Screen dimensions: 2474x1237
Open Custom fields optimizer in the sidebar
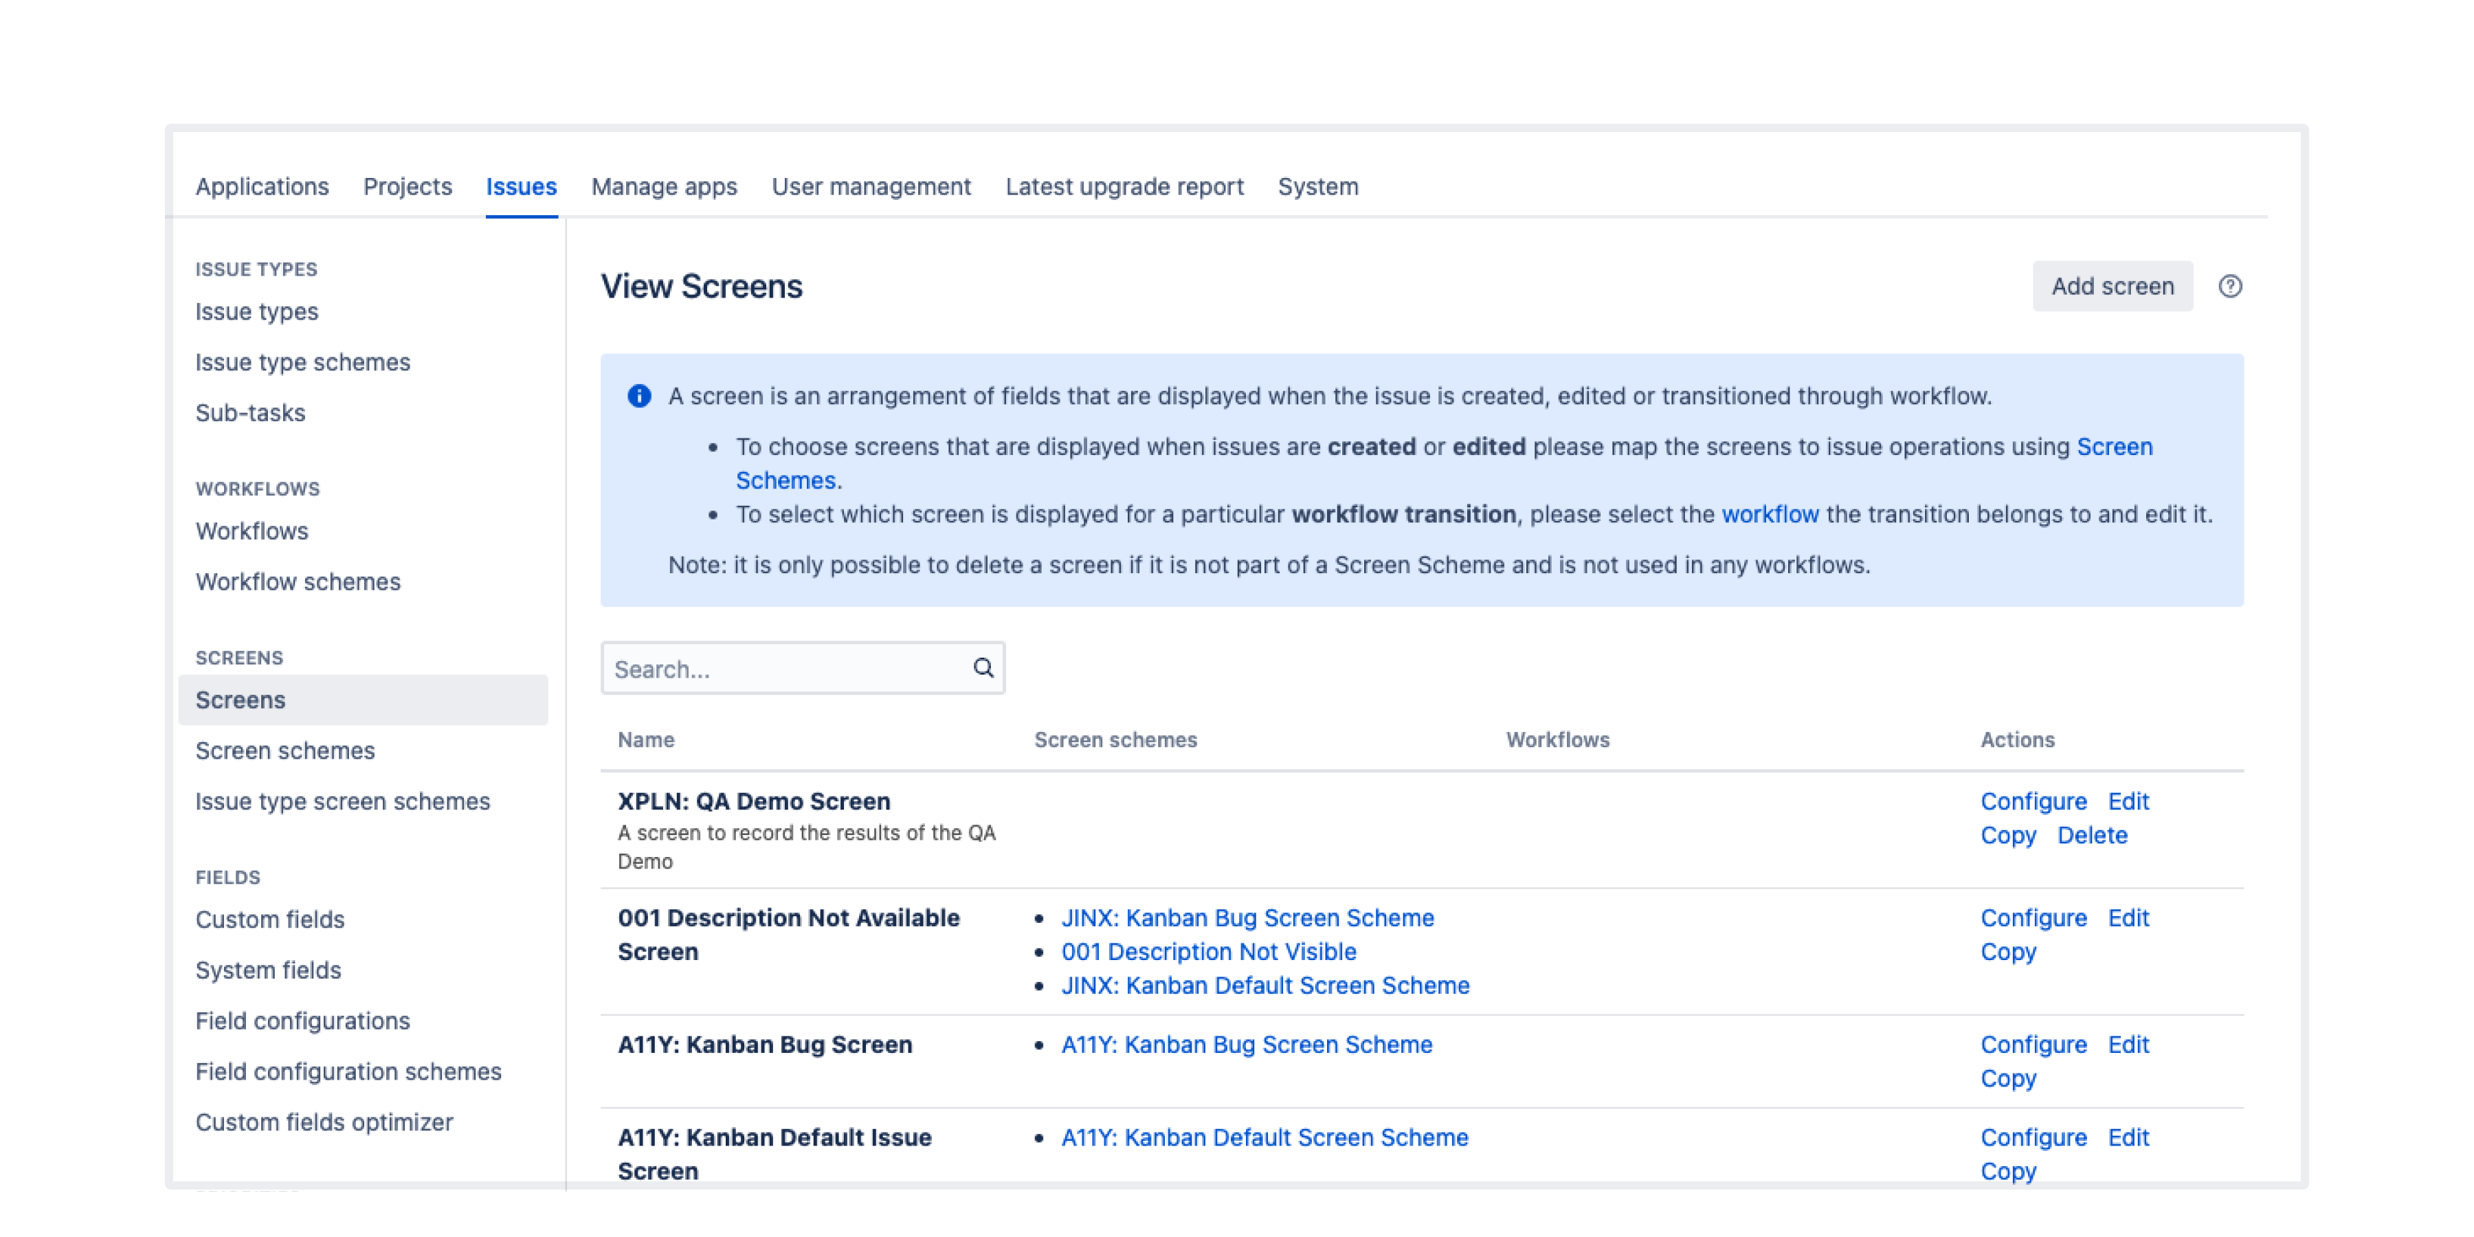click(324, 1123)
